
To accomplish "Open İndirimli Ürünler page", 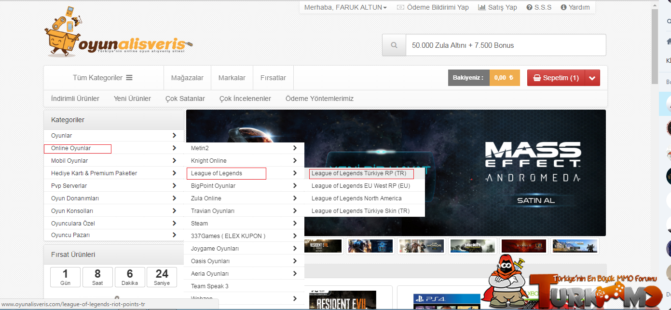I will click(x=75, y=99).
